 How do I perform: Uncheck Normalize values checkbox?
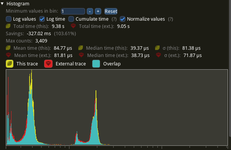pos(122,19)
